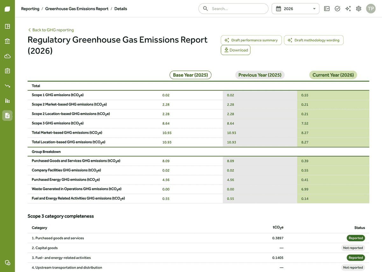This screenshot has width=382, height=272.
Task: Select the clipboard icon in sidebar
Action: [7, 71]
